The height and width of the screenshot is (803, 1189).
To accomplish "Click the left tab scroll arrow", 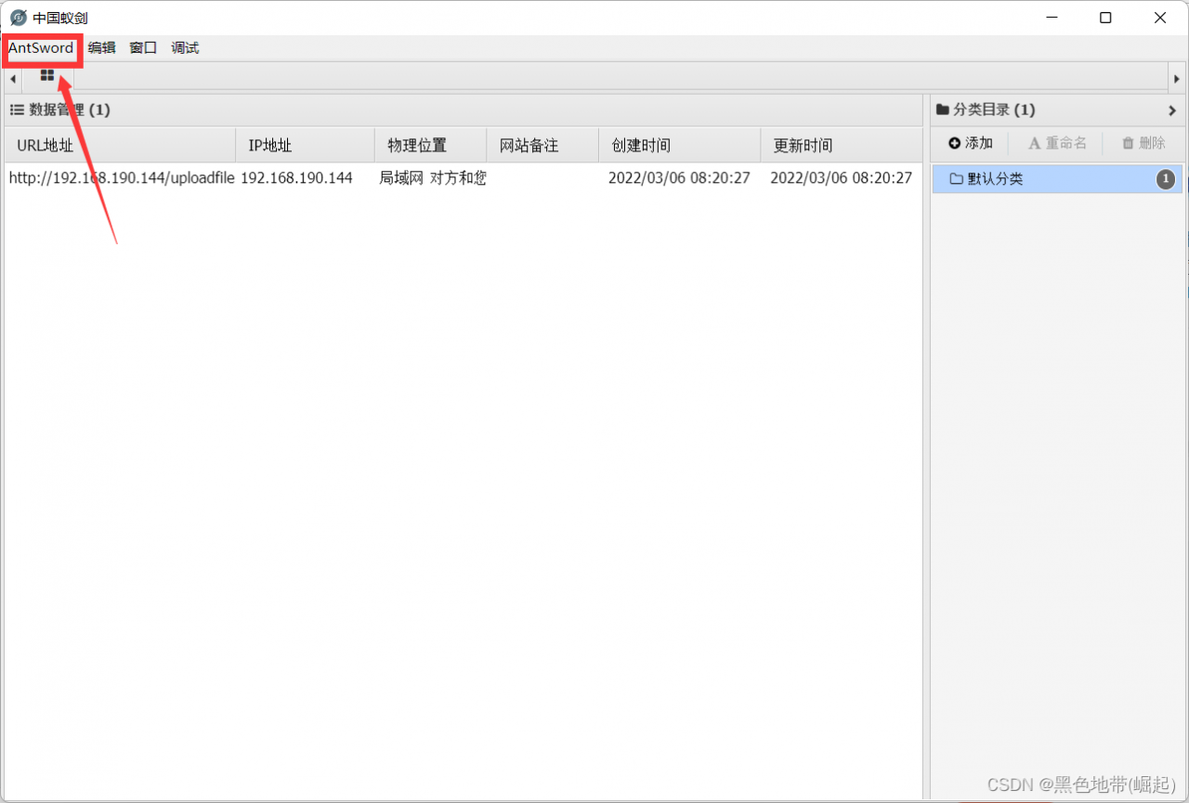I will click(13, 79).
